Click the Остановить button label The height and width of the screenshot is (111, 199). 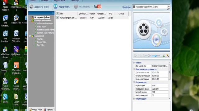point(84,7)
